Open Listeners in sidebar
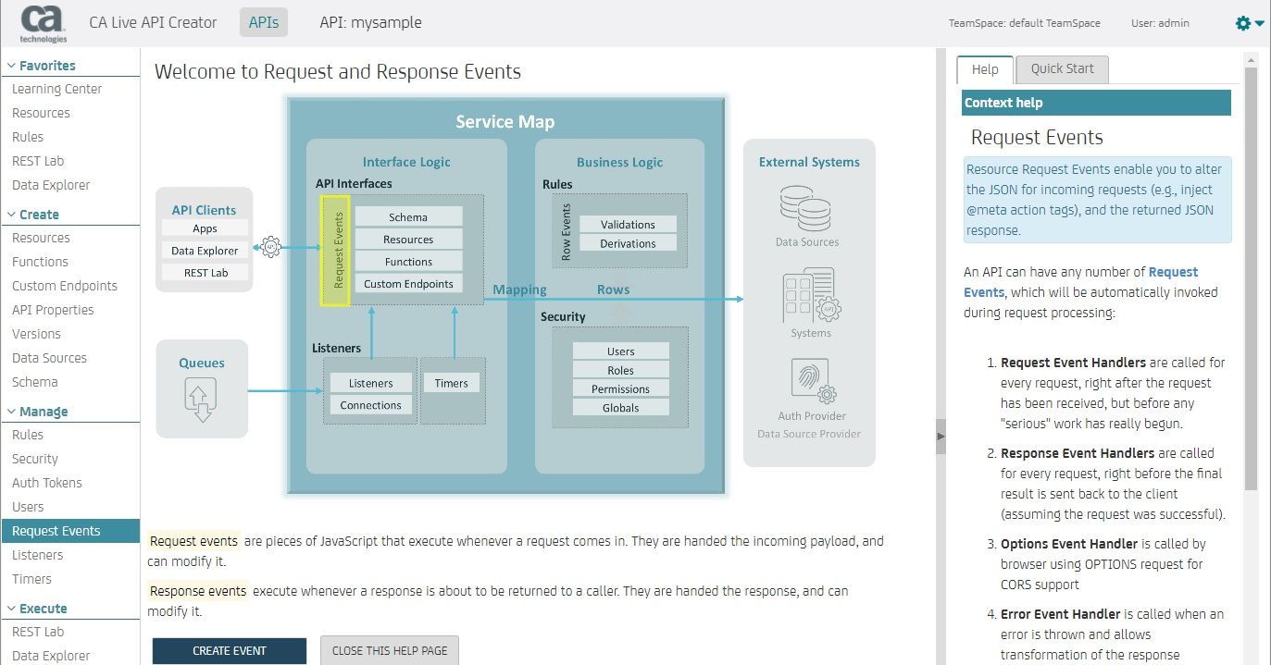Image resolution: width=1271 pixels, height=665 pixels. click(38, 555)
